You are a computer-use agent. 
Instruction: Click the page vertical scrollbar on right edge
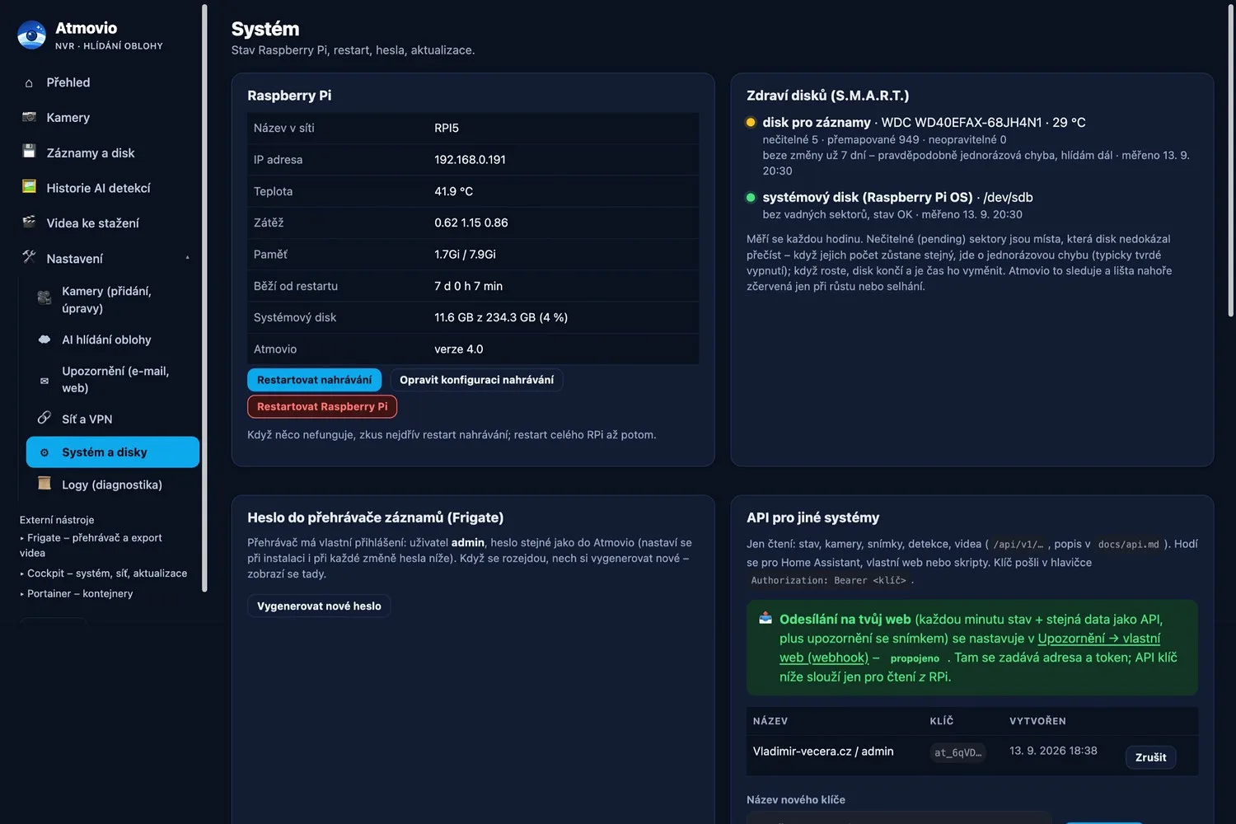coord(1231,161)
